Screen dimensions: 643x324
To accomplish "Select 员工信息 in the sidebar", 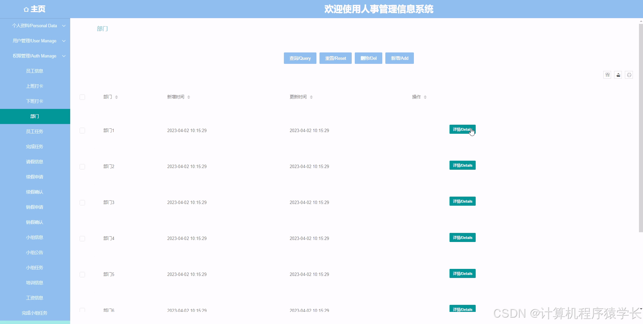I will point(35,71).
